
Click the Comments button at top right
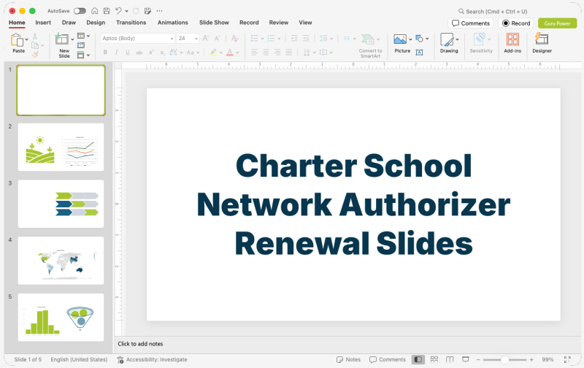(x=471, y=23)
